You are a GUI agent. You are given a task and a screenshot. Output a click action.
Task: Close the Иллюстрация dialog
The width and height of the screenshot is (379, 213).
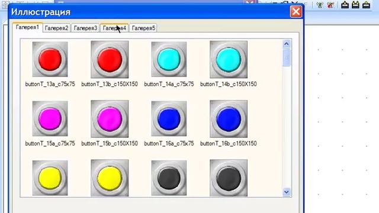click(x=296, y=11)
